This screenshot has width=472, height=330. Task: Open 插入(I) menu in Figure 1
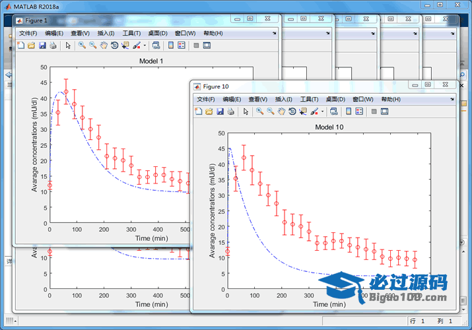click(106, 34)
